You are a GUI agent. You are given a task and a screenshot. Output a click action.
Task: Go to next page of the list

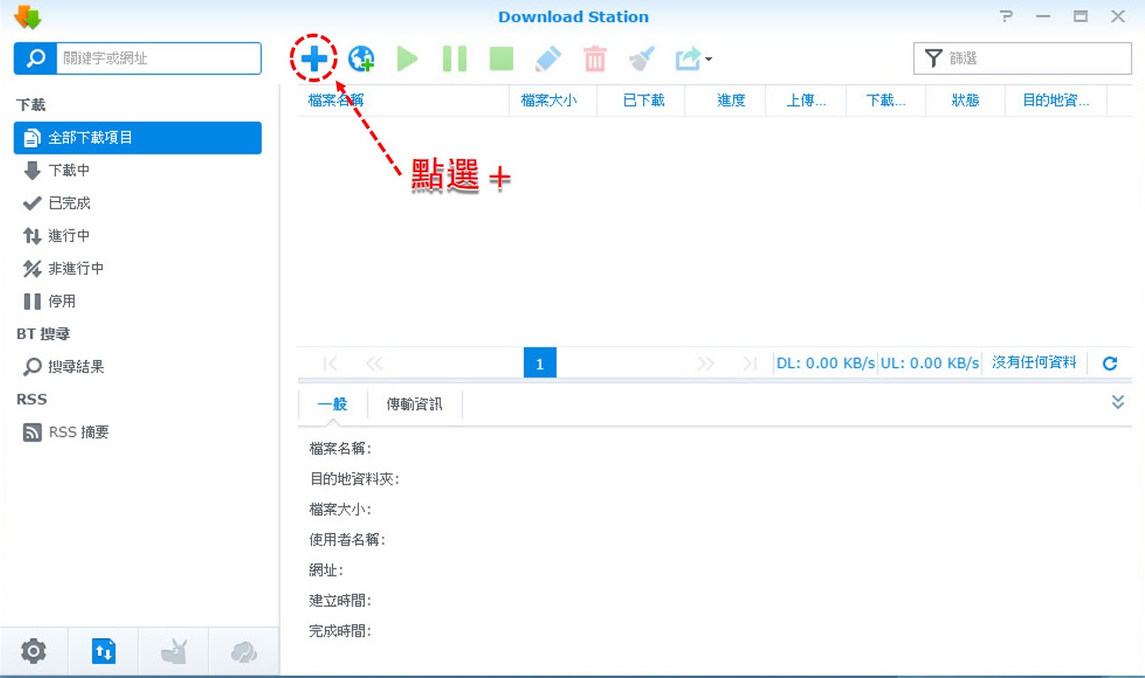click(x=705, y=364)
